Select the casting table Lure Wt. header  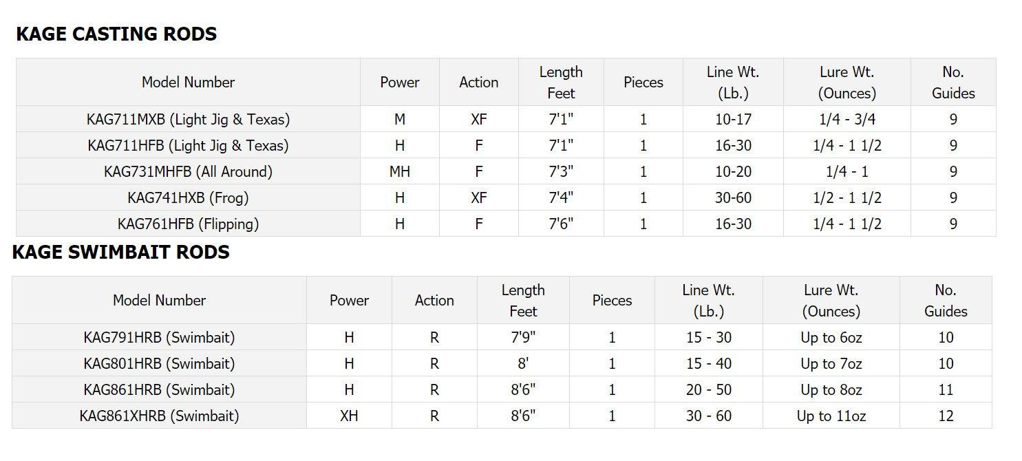[x=847, y=82]
